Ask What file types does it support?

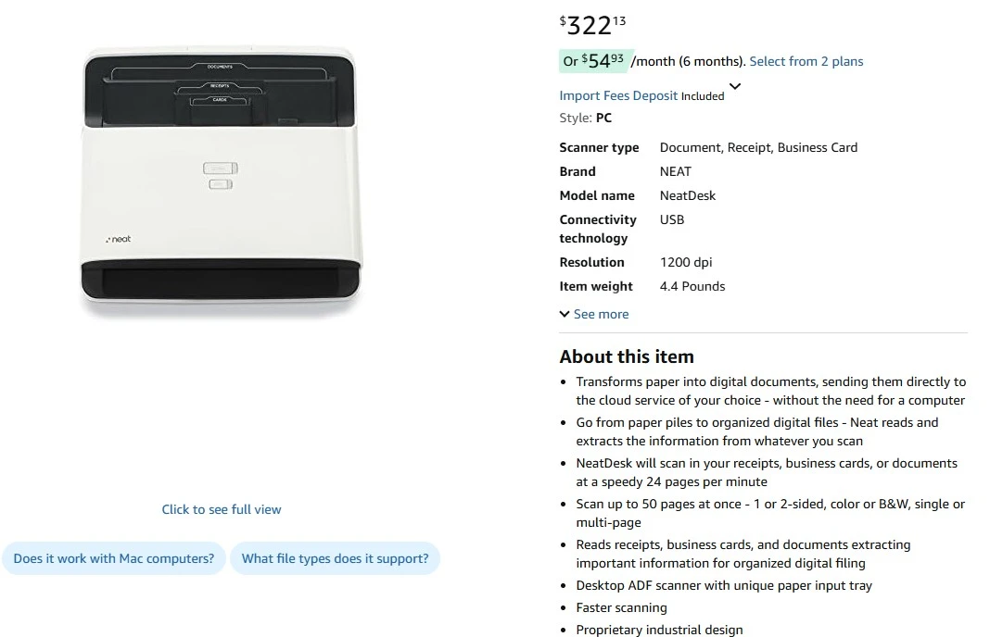click(x=335, y=558)
